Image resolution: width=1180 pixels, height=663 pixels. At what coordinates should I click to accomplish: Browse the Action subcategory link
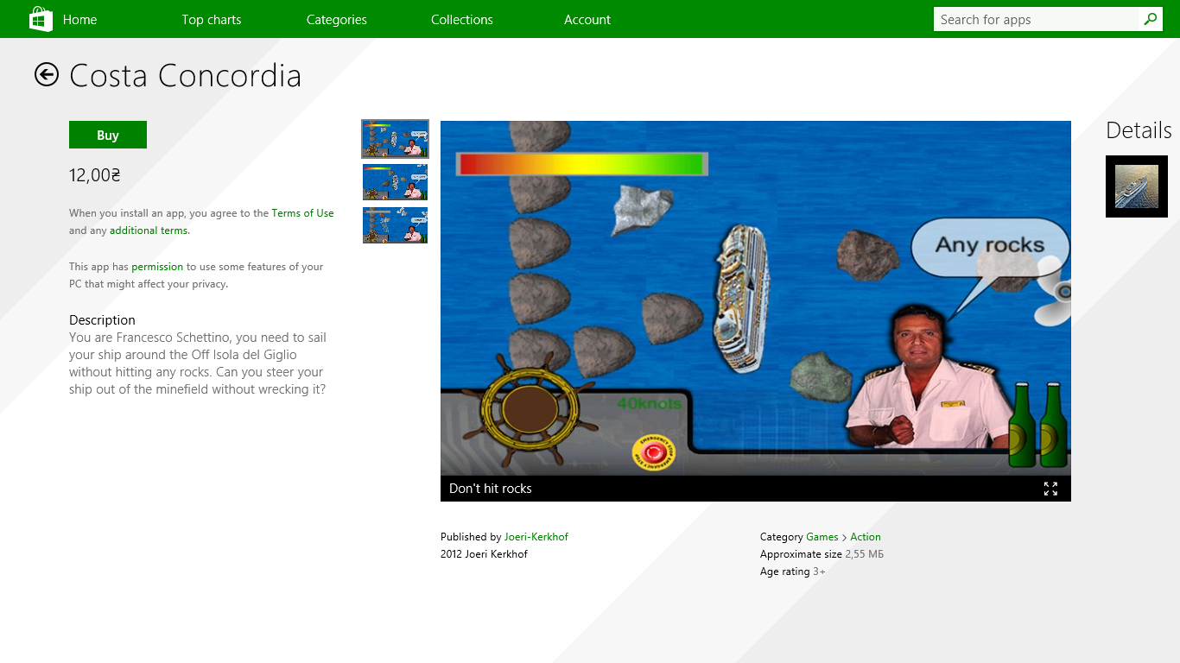(866, 537)
